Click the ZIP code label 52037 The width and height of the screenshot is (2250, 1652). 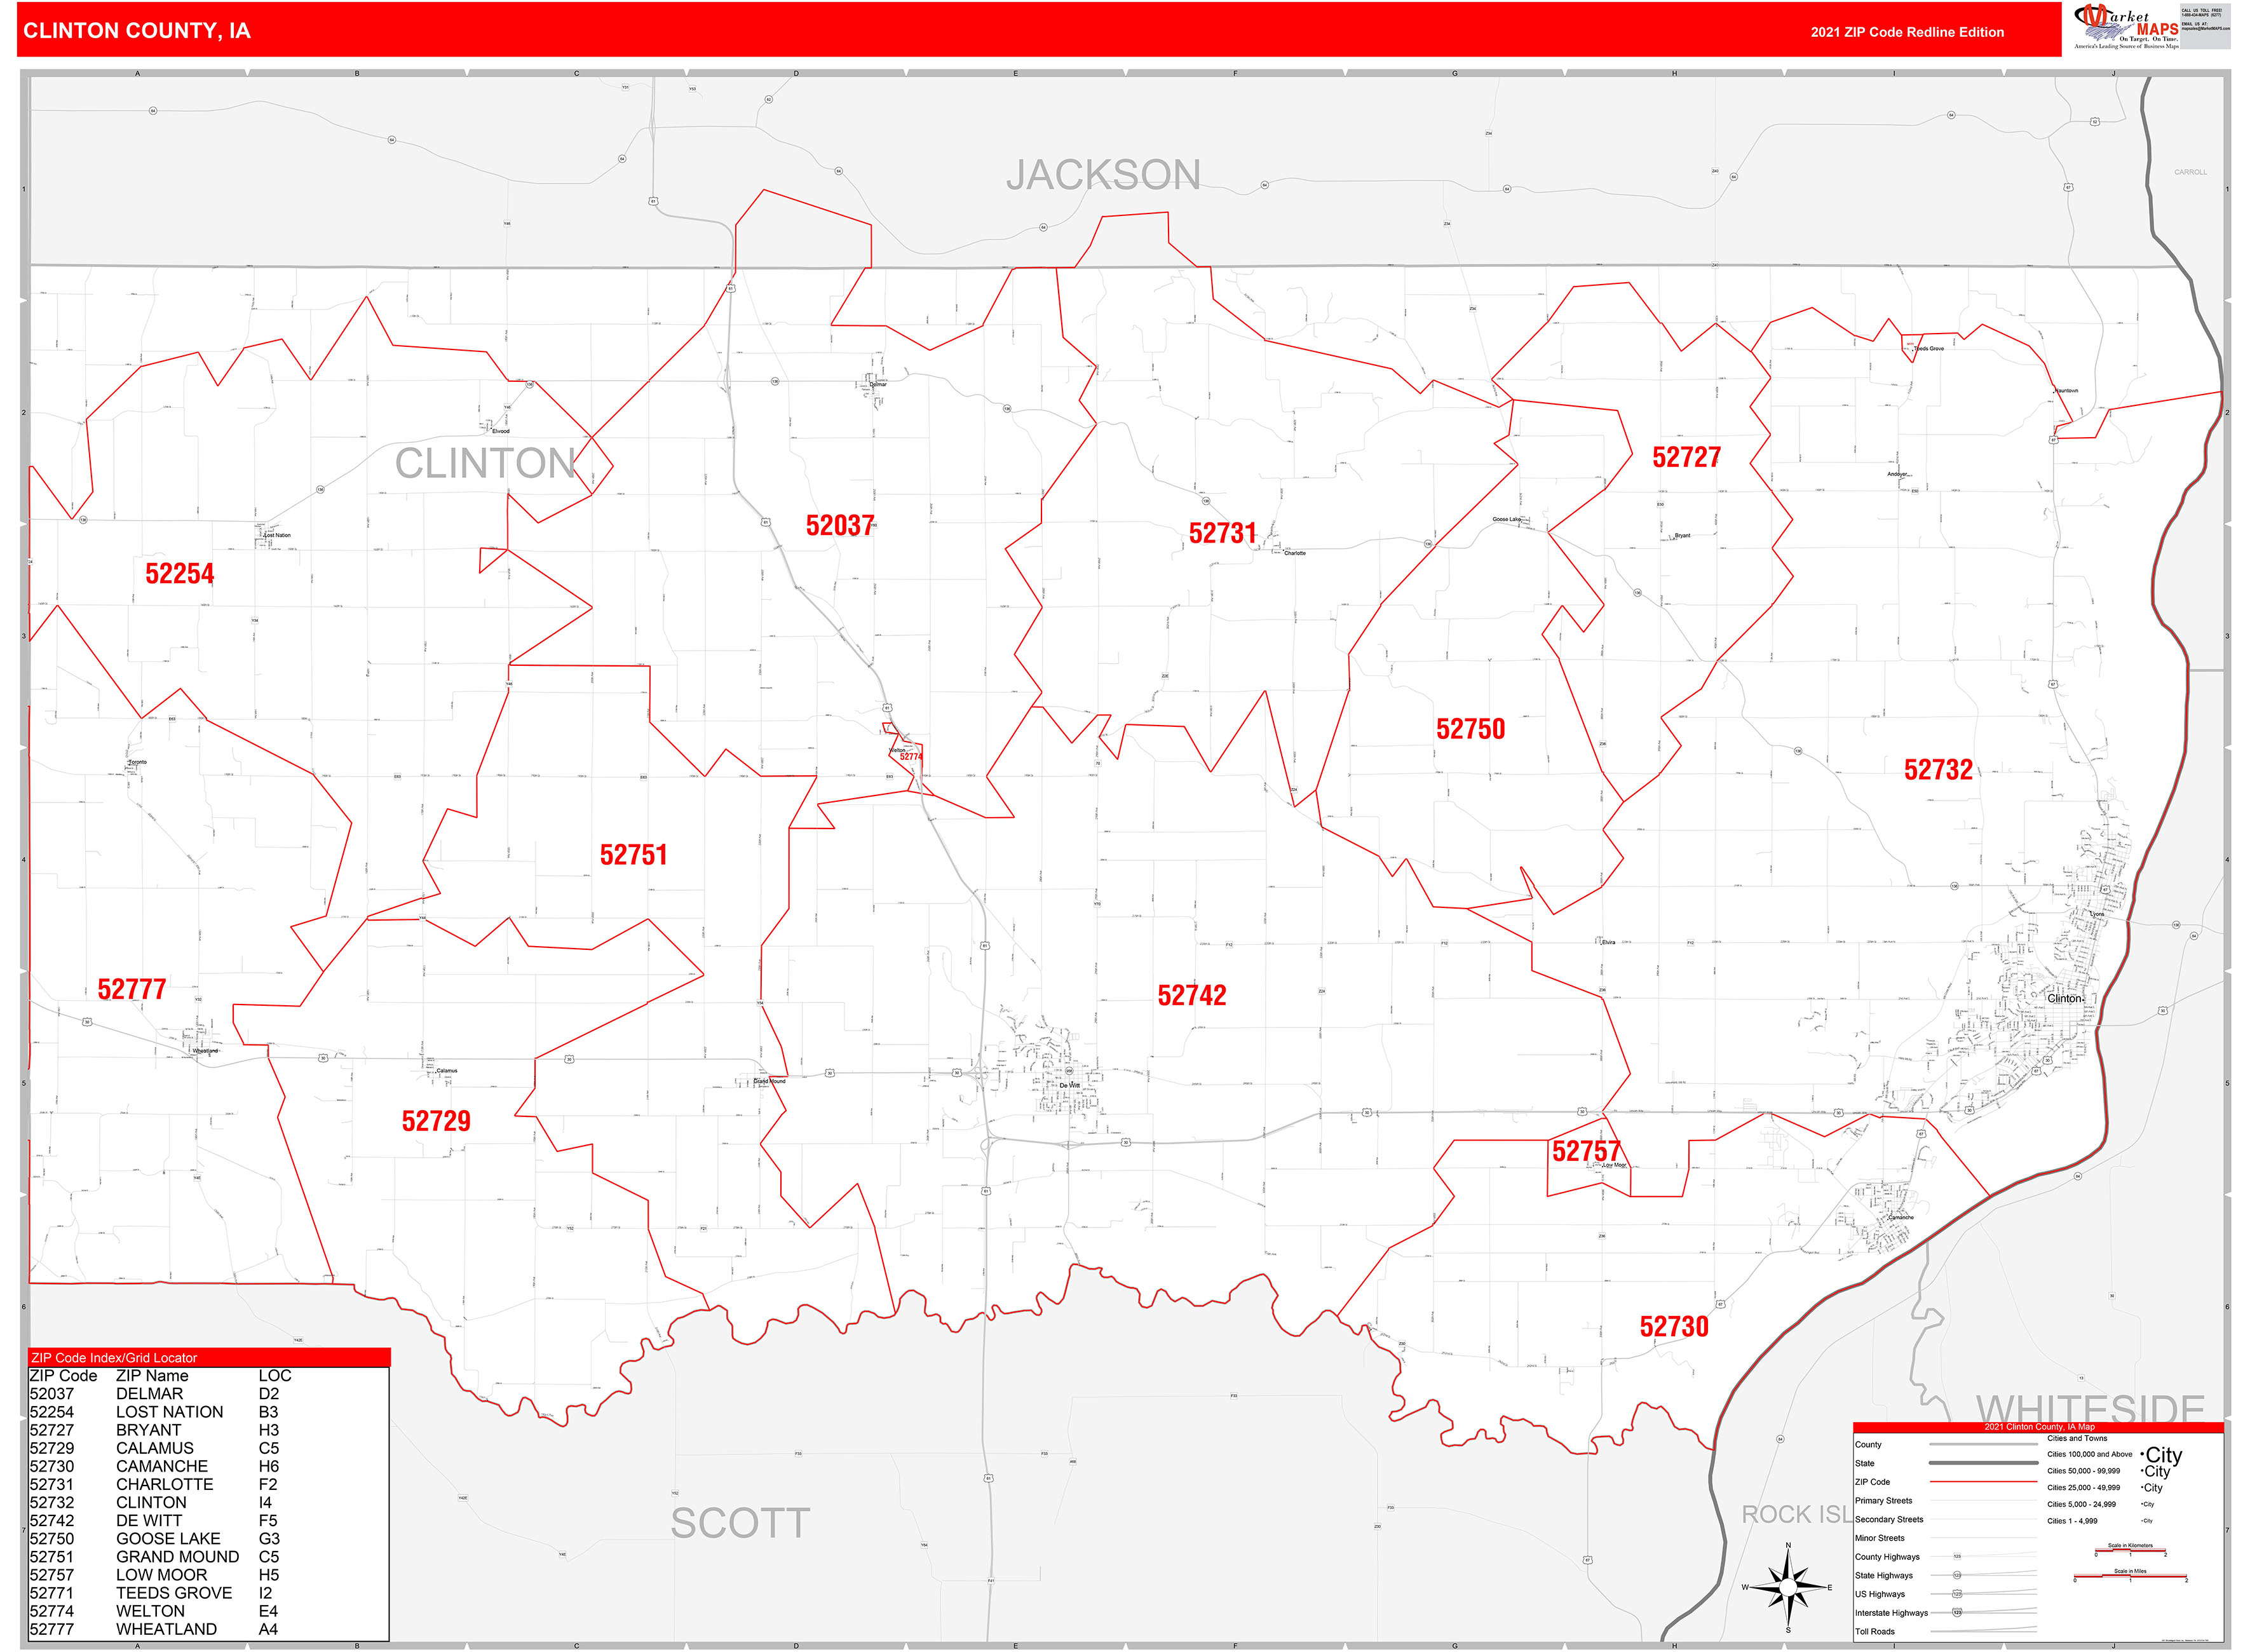pyautogui.click(x=840, y=526)
